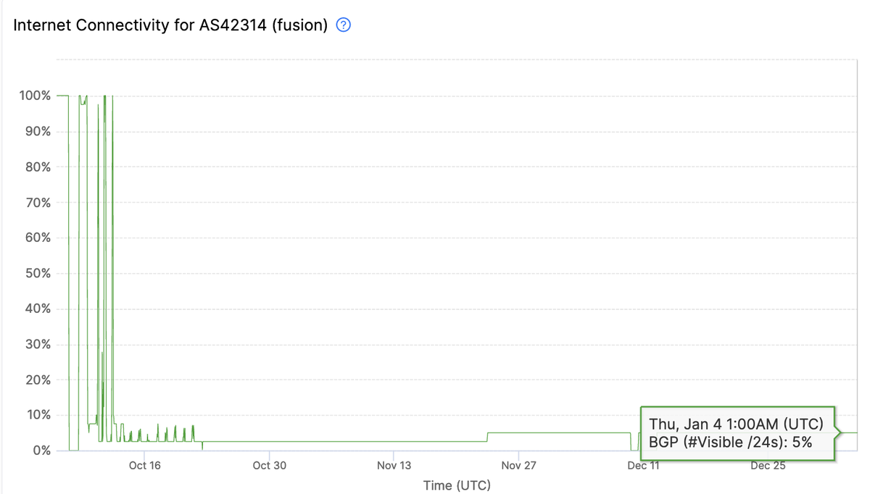Image resolution: width=870 pixels, height=494 pixels.
Task: Click the 30% y-axis label
Action: click(x=36, y=344)
